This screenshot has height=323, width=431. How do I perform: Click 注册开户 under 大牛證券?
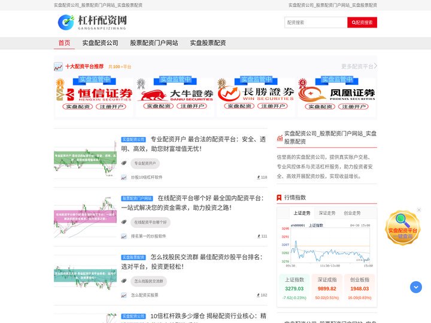192,106
